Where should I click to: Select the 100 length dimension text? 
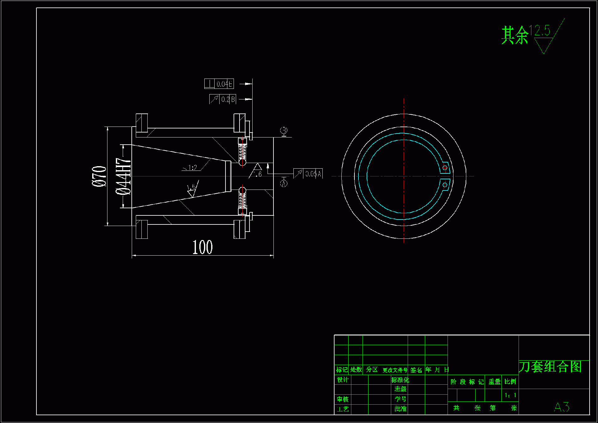coord(202,248)
